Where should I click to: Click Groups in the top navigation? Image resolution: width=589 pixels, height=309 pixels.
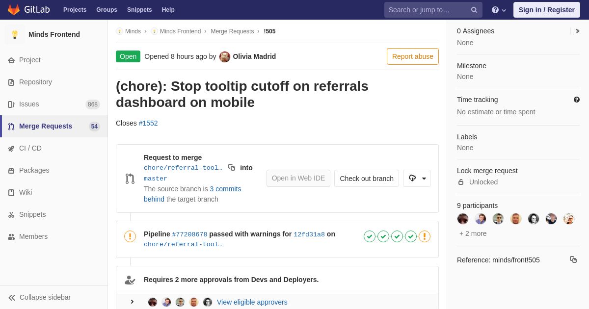click(107, 10)
